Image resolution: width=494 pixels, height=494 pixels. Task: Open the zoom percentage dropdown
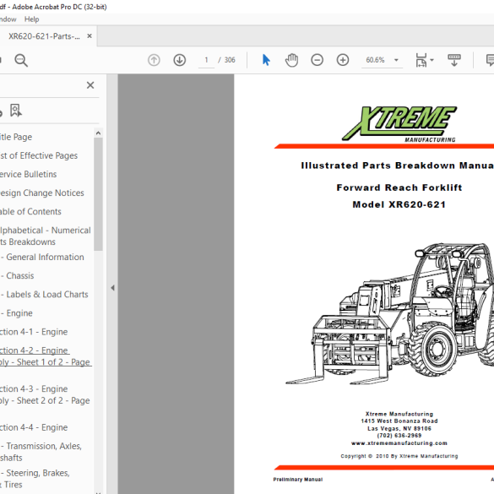(x=396, y=60)
